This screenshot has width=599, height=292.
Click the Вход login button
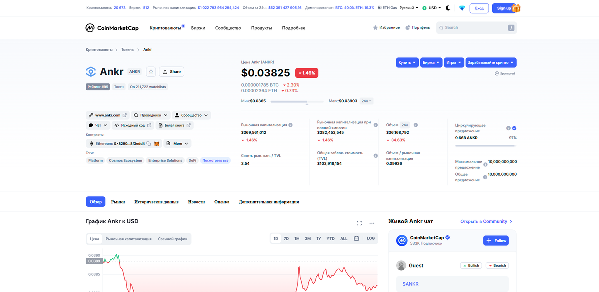coord(479,8)
